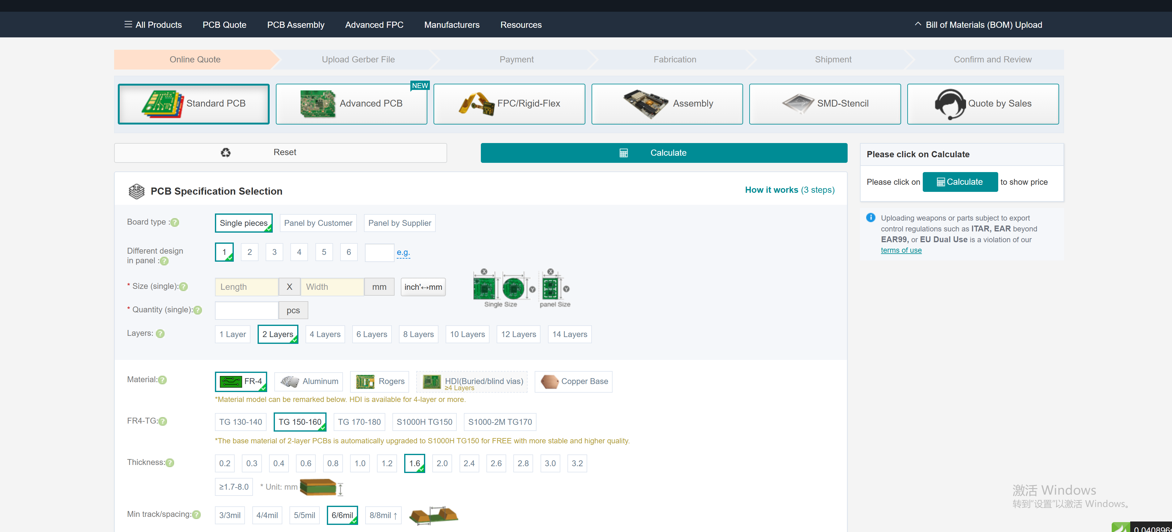Select the 4 Layers option

point(325,335)
